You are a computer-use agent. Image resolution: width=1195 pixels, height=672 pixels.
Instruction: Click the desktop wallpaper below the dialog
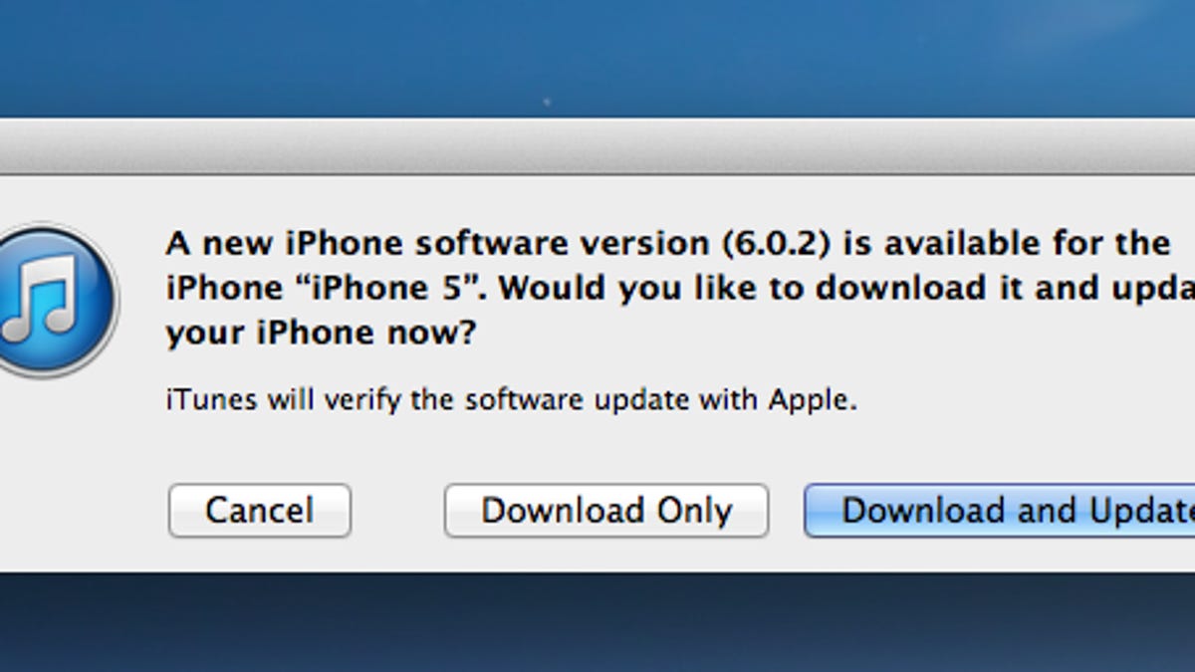597,622
